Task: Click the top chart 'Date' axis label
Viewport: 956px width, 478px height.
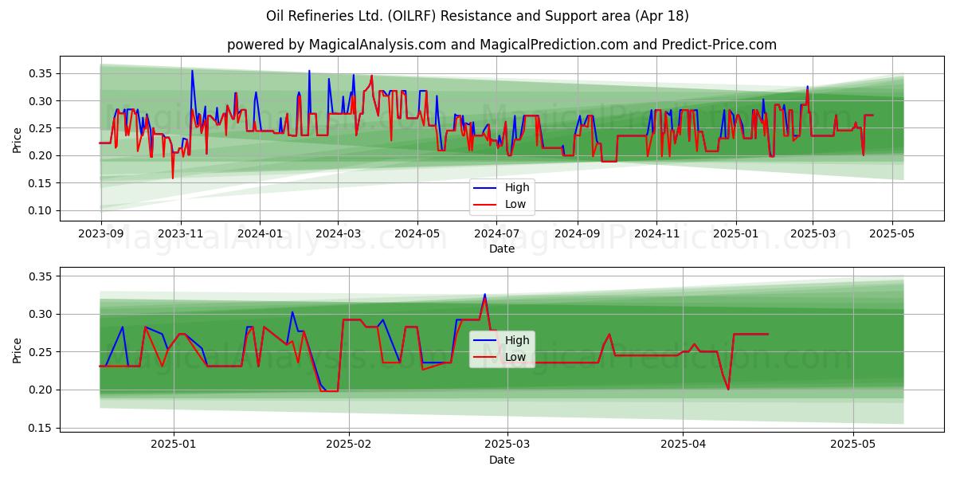Action: click(502, 249)
